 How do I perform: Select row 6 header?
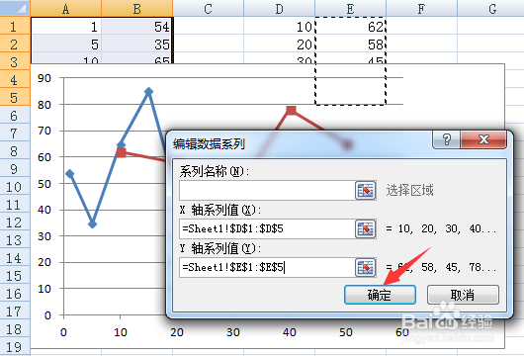click(x=15, y=115)
